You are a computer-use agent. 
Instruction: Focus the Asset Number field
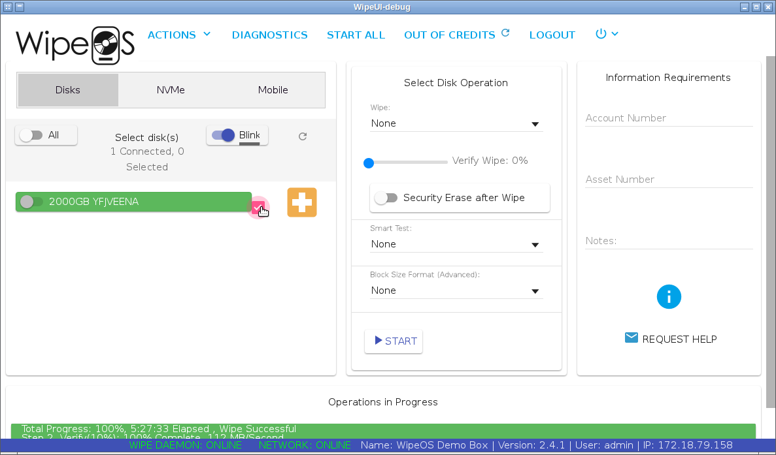point(669,180)
